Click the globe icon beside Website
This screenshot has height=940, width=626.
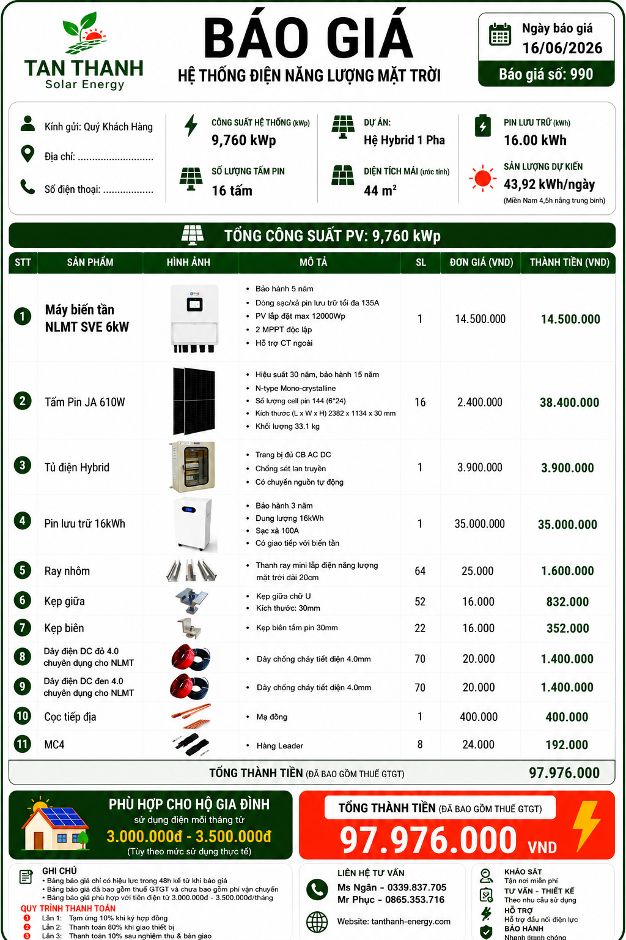pyautogui.click(x=317, y=921)
